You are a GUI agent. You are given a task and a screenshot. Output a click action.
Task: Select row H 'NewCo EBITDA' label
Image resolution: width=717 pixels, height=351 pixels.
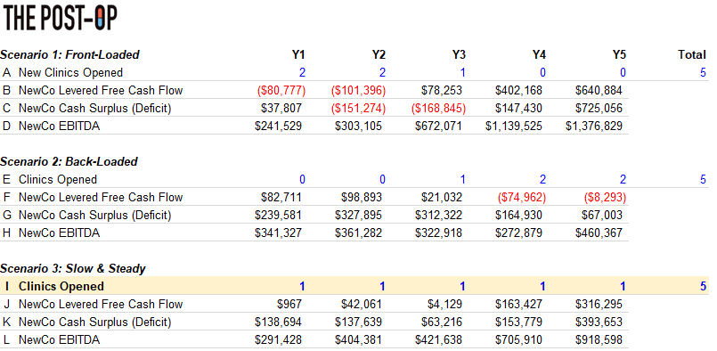click(x=59, y=233)
